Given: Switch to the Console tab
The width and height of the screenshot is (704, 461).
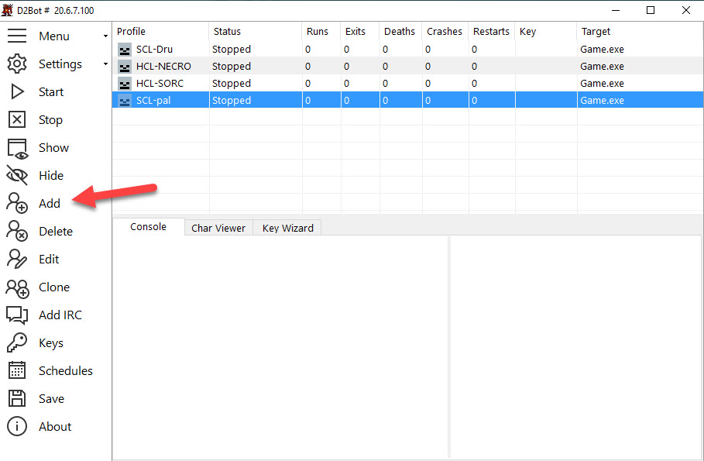Looking at the screenshot, I should 148,227.
